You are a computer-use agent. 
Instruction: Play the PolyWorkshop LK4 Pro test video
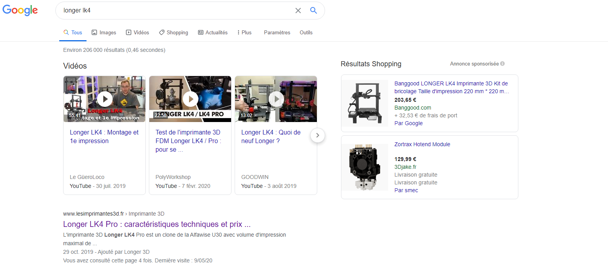(190, 99)
